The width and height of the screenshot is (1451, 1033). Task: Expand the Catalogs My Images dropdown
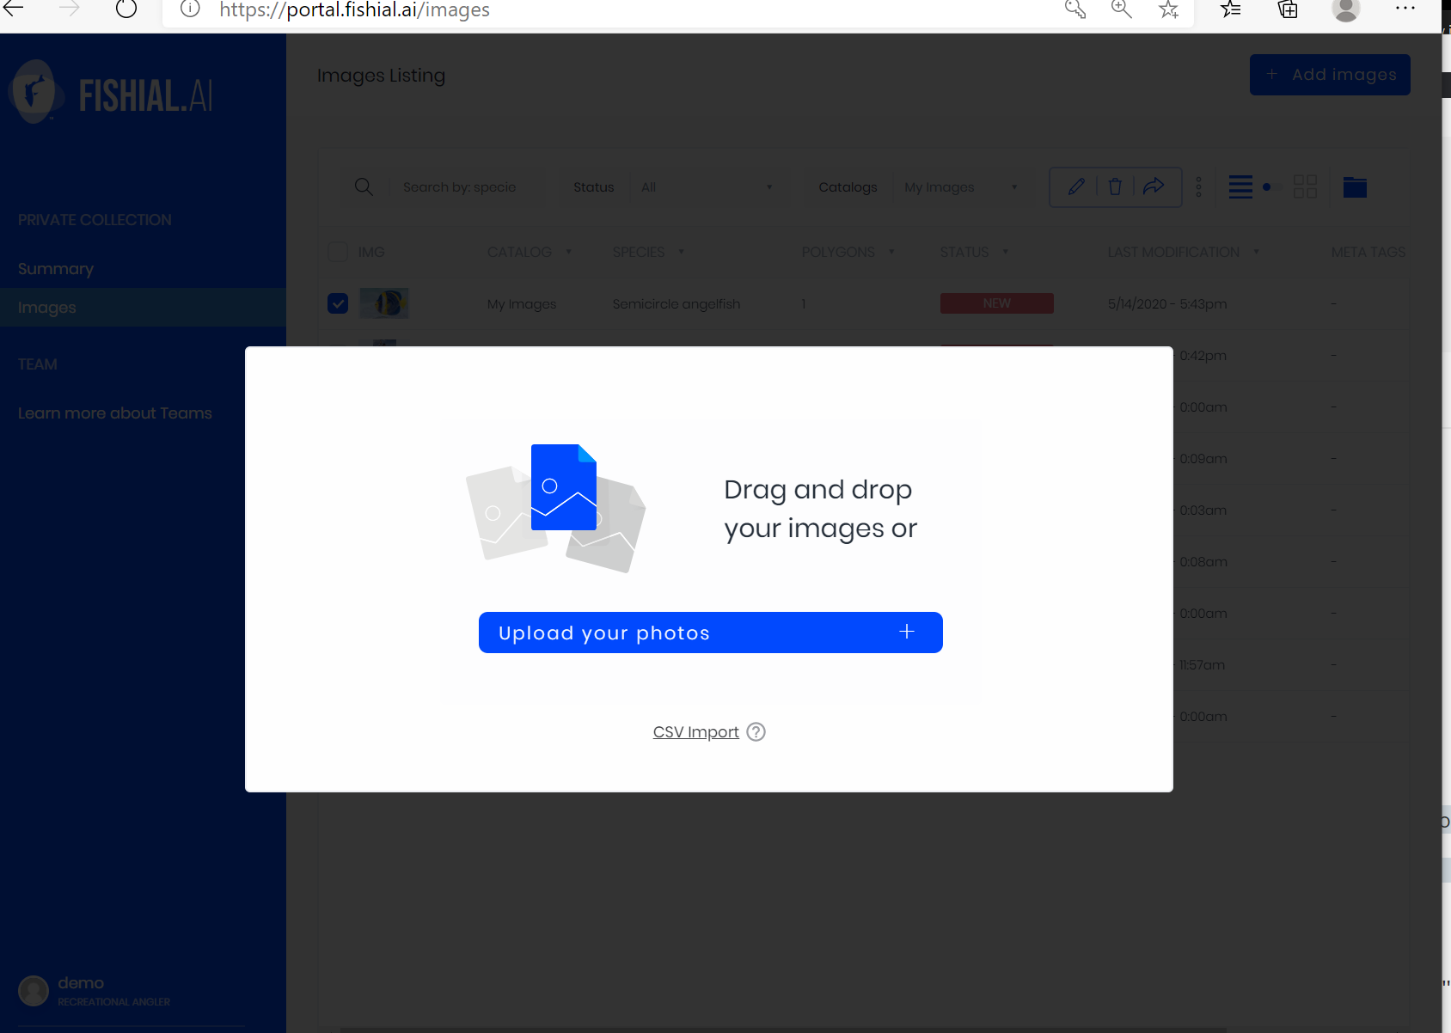pos(959,187)
